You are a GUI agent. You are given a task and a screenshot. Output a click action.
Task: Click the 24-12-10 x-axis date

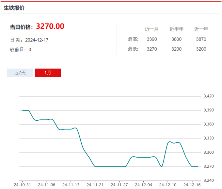pos(168,185)
